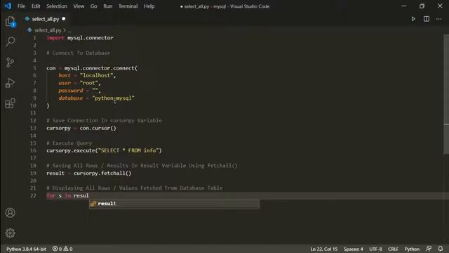Image resolution: width=449 pixels, height=253 pixels.
Task: Open the View menu
Action: [79, 6]
